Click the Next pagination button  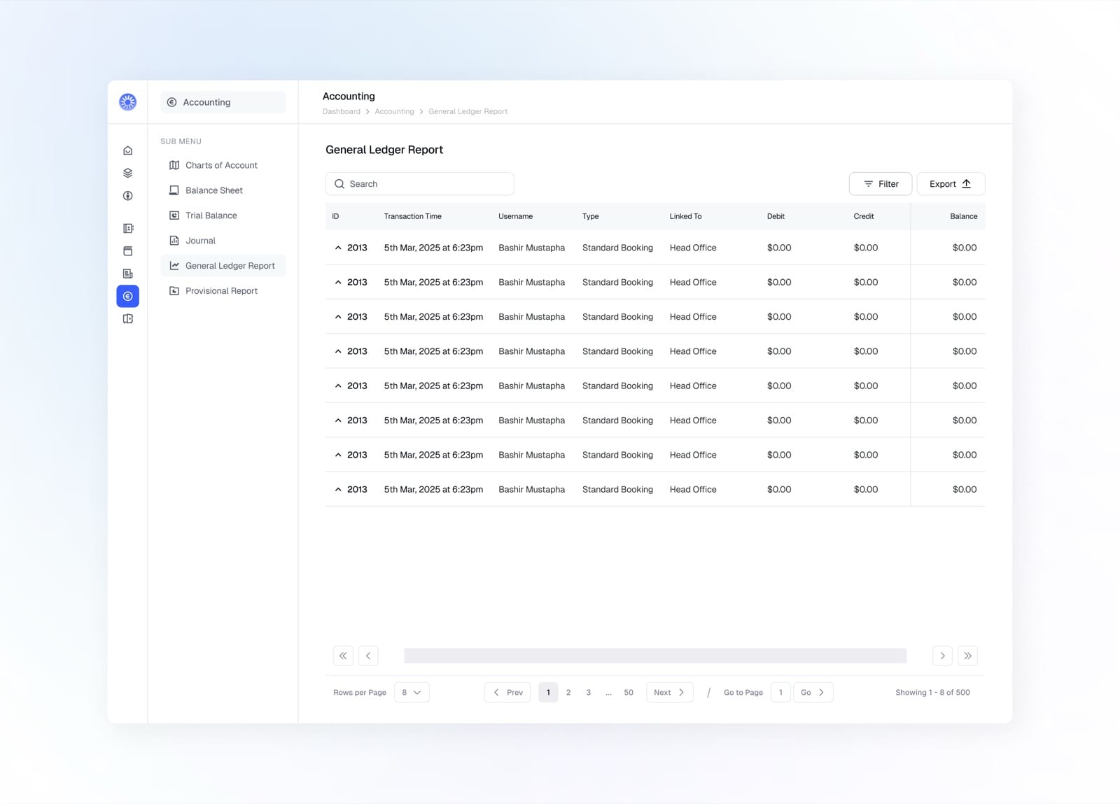[670, 692]
